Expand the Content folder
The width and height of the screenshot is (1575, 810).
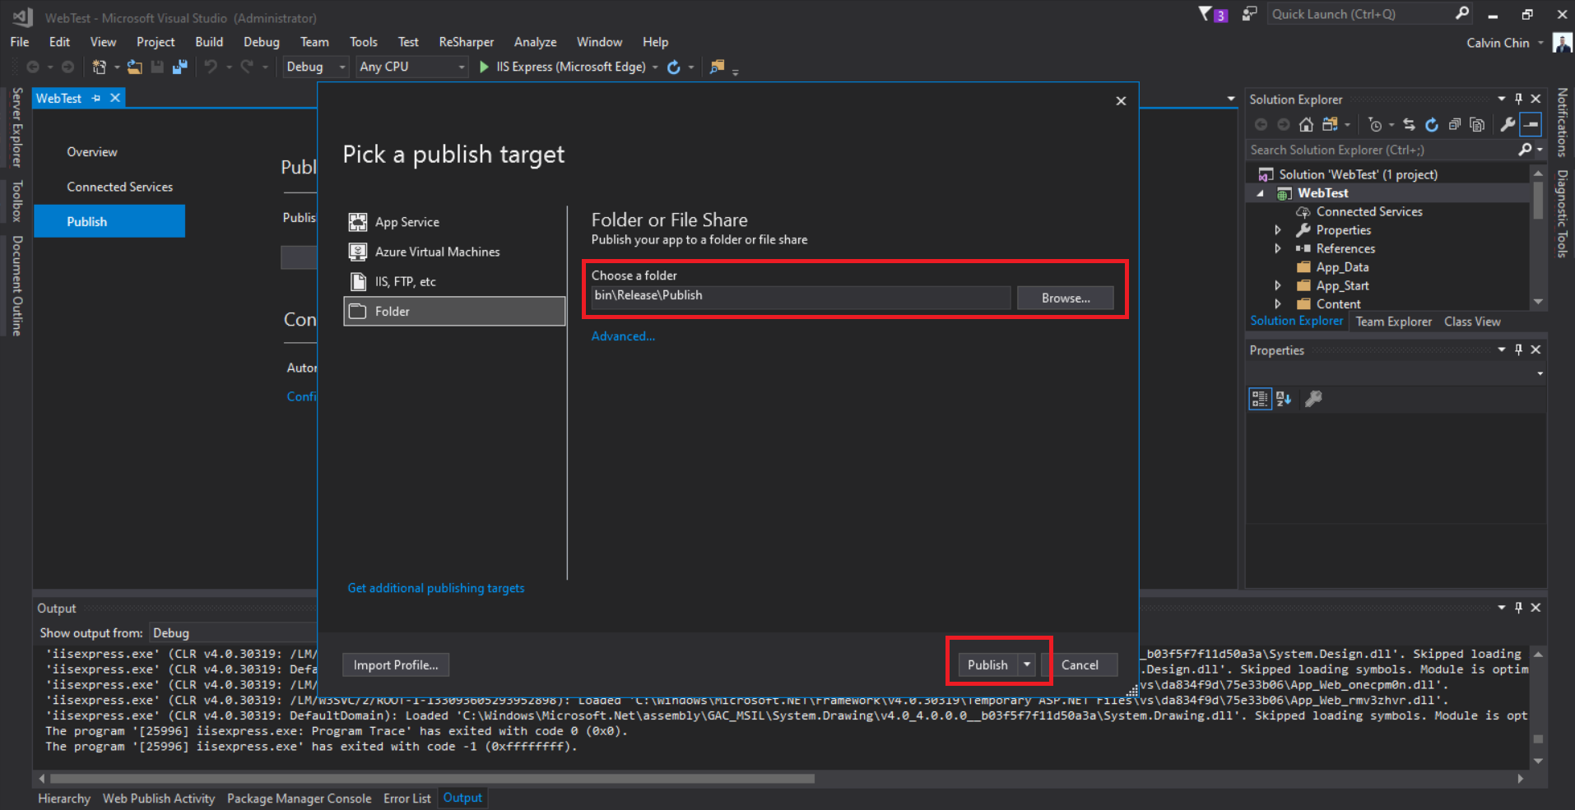point(1278,303)
